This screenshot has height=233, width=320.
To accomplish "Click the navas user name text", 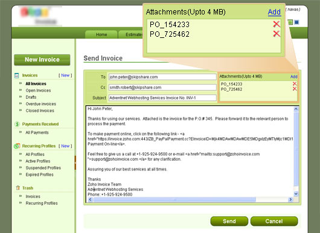I will point(293,10).
